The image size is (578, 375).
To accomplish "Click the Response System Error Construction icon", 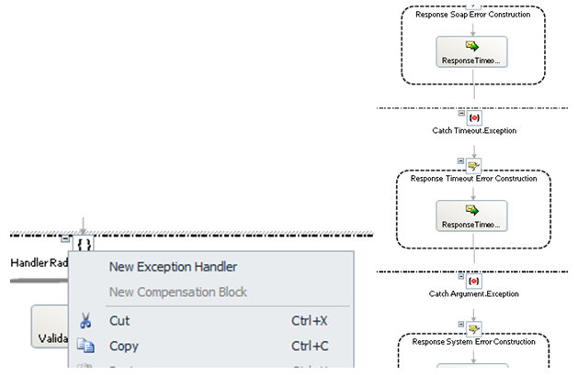I will coord(474,329).
